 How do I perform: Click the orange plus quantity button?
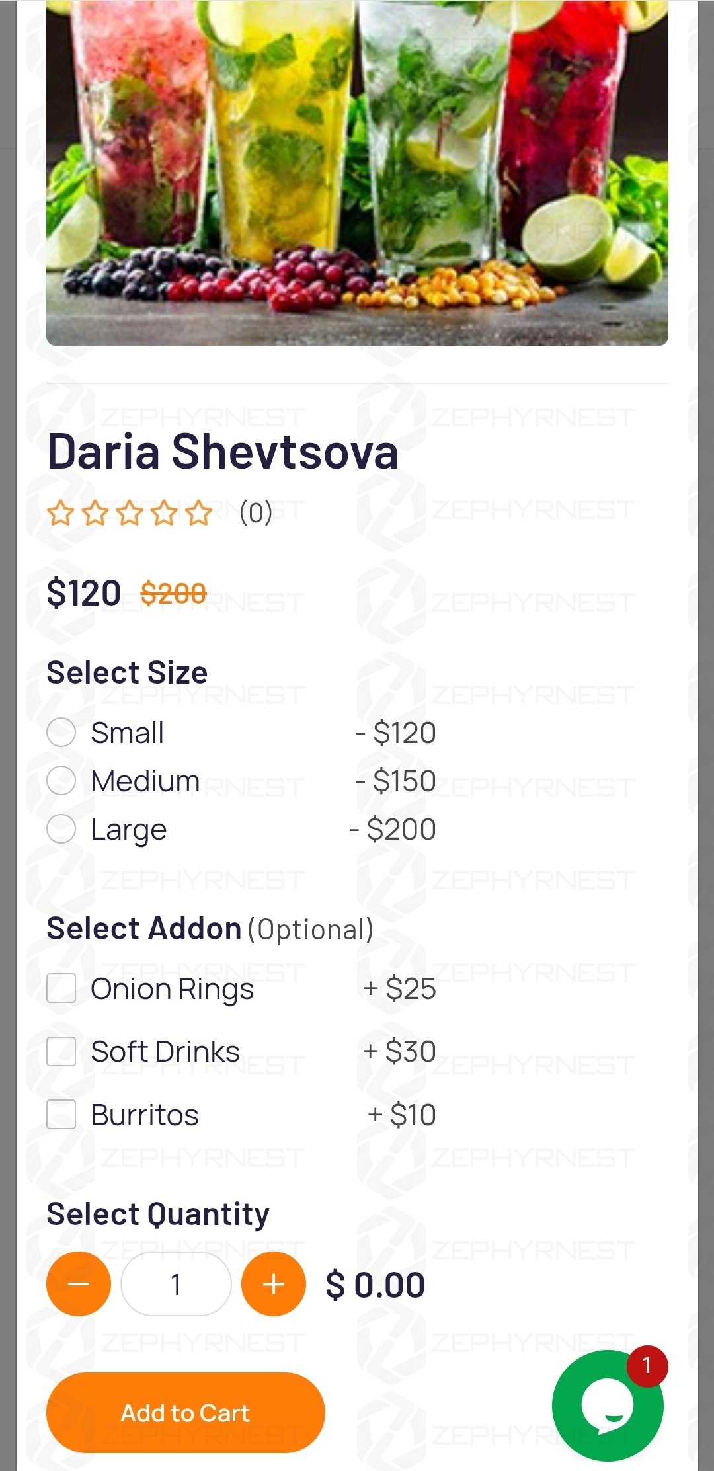(274, 1284)
